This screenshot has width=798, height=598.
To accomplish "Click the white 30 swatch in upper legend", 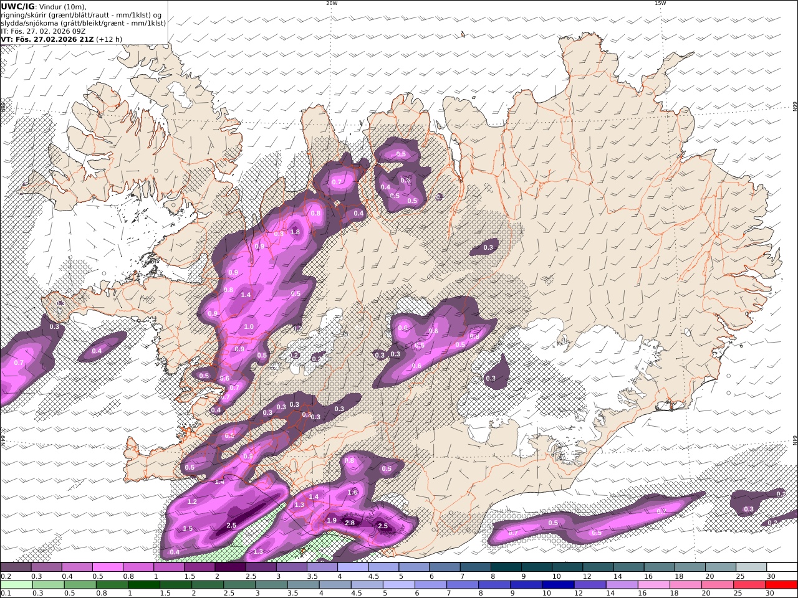I will click(781, 567).
